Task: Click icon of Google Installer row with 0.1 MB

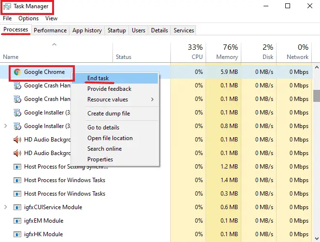Action: (x=17, y=113)
